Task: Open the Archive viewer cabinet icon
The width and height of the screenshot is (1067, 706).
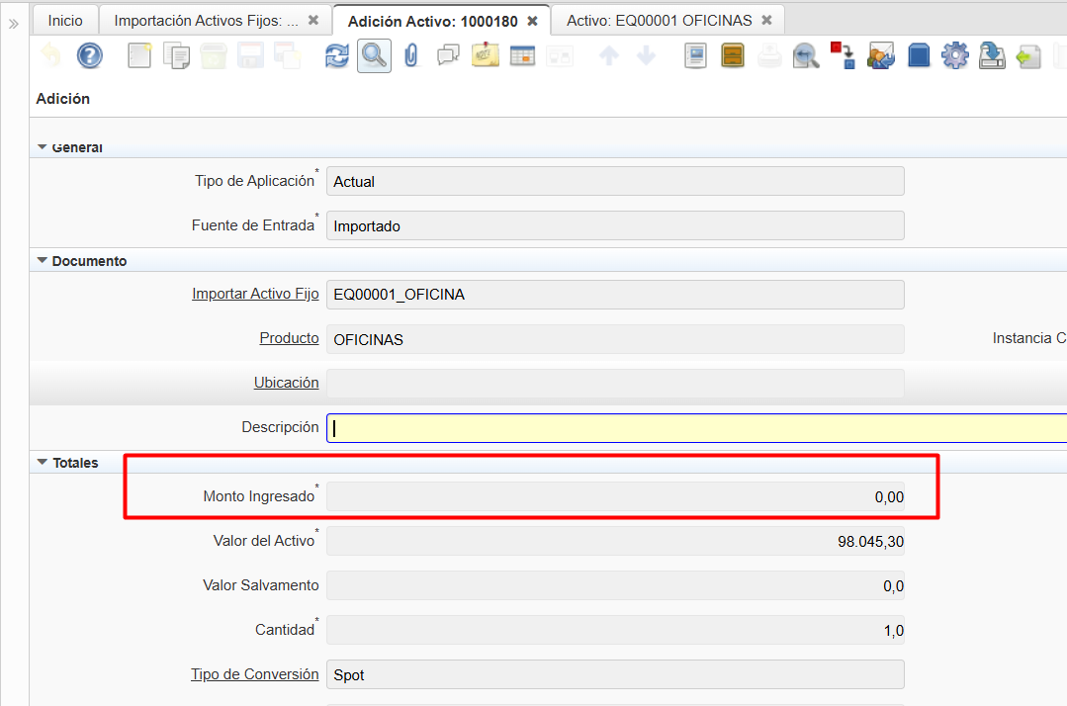Action: (733, 56)
